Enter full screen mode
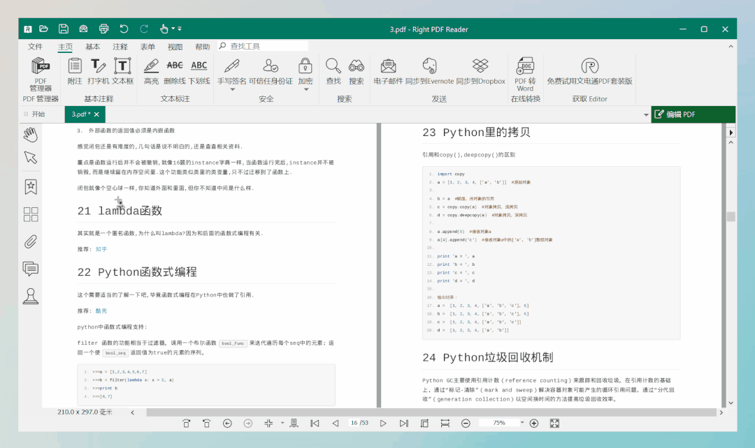 click(554, 424)
